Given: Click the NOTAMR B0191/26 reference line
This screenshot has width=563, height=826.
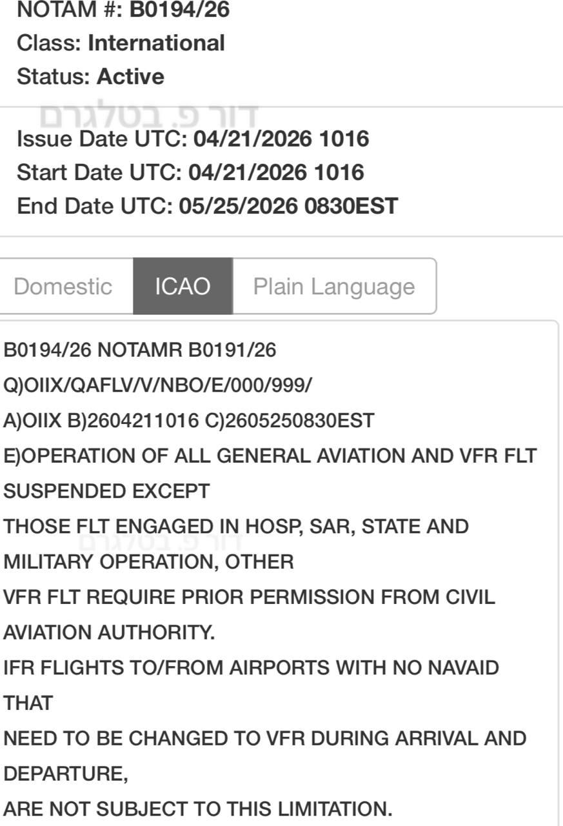Looking at the screenshot, I should [140, 350].
